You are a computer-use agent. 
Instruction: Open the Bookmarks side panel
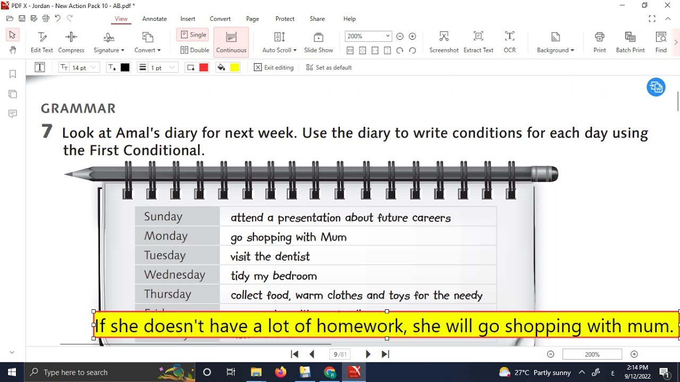(13, 74)
